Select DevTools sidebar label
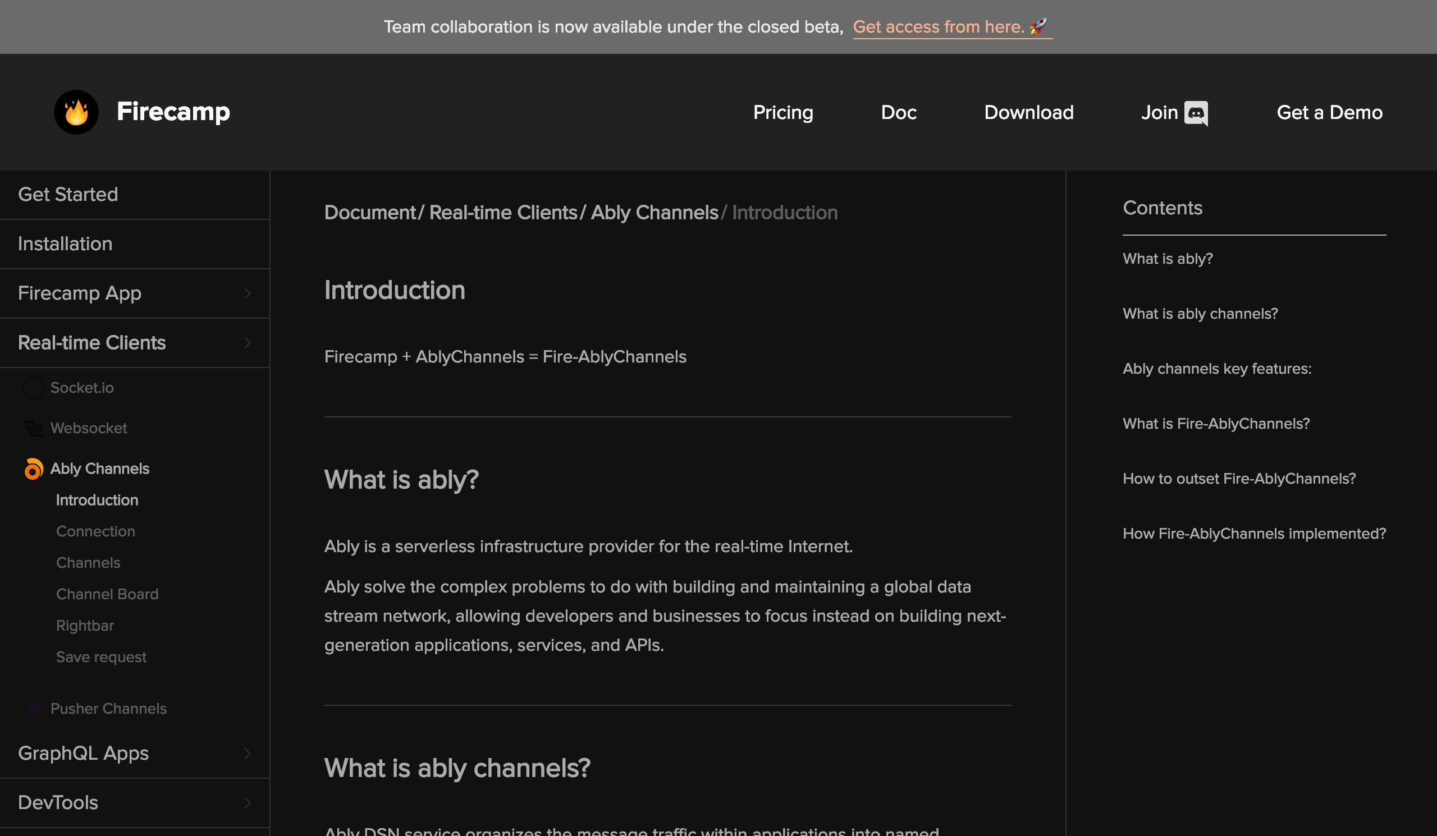1437x836 pixels. click(x=58, y=803)
